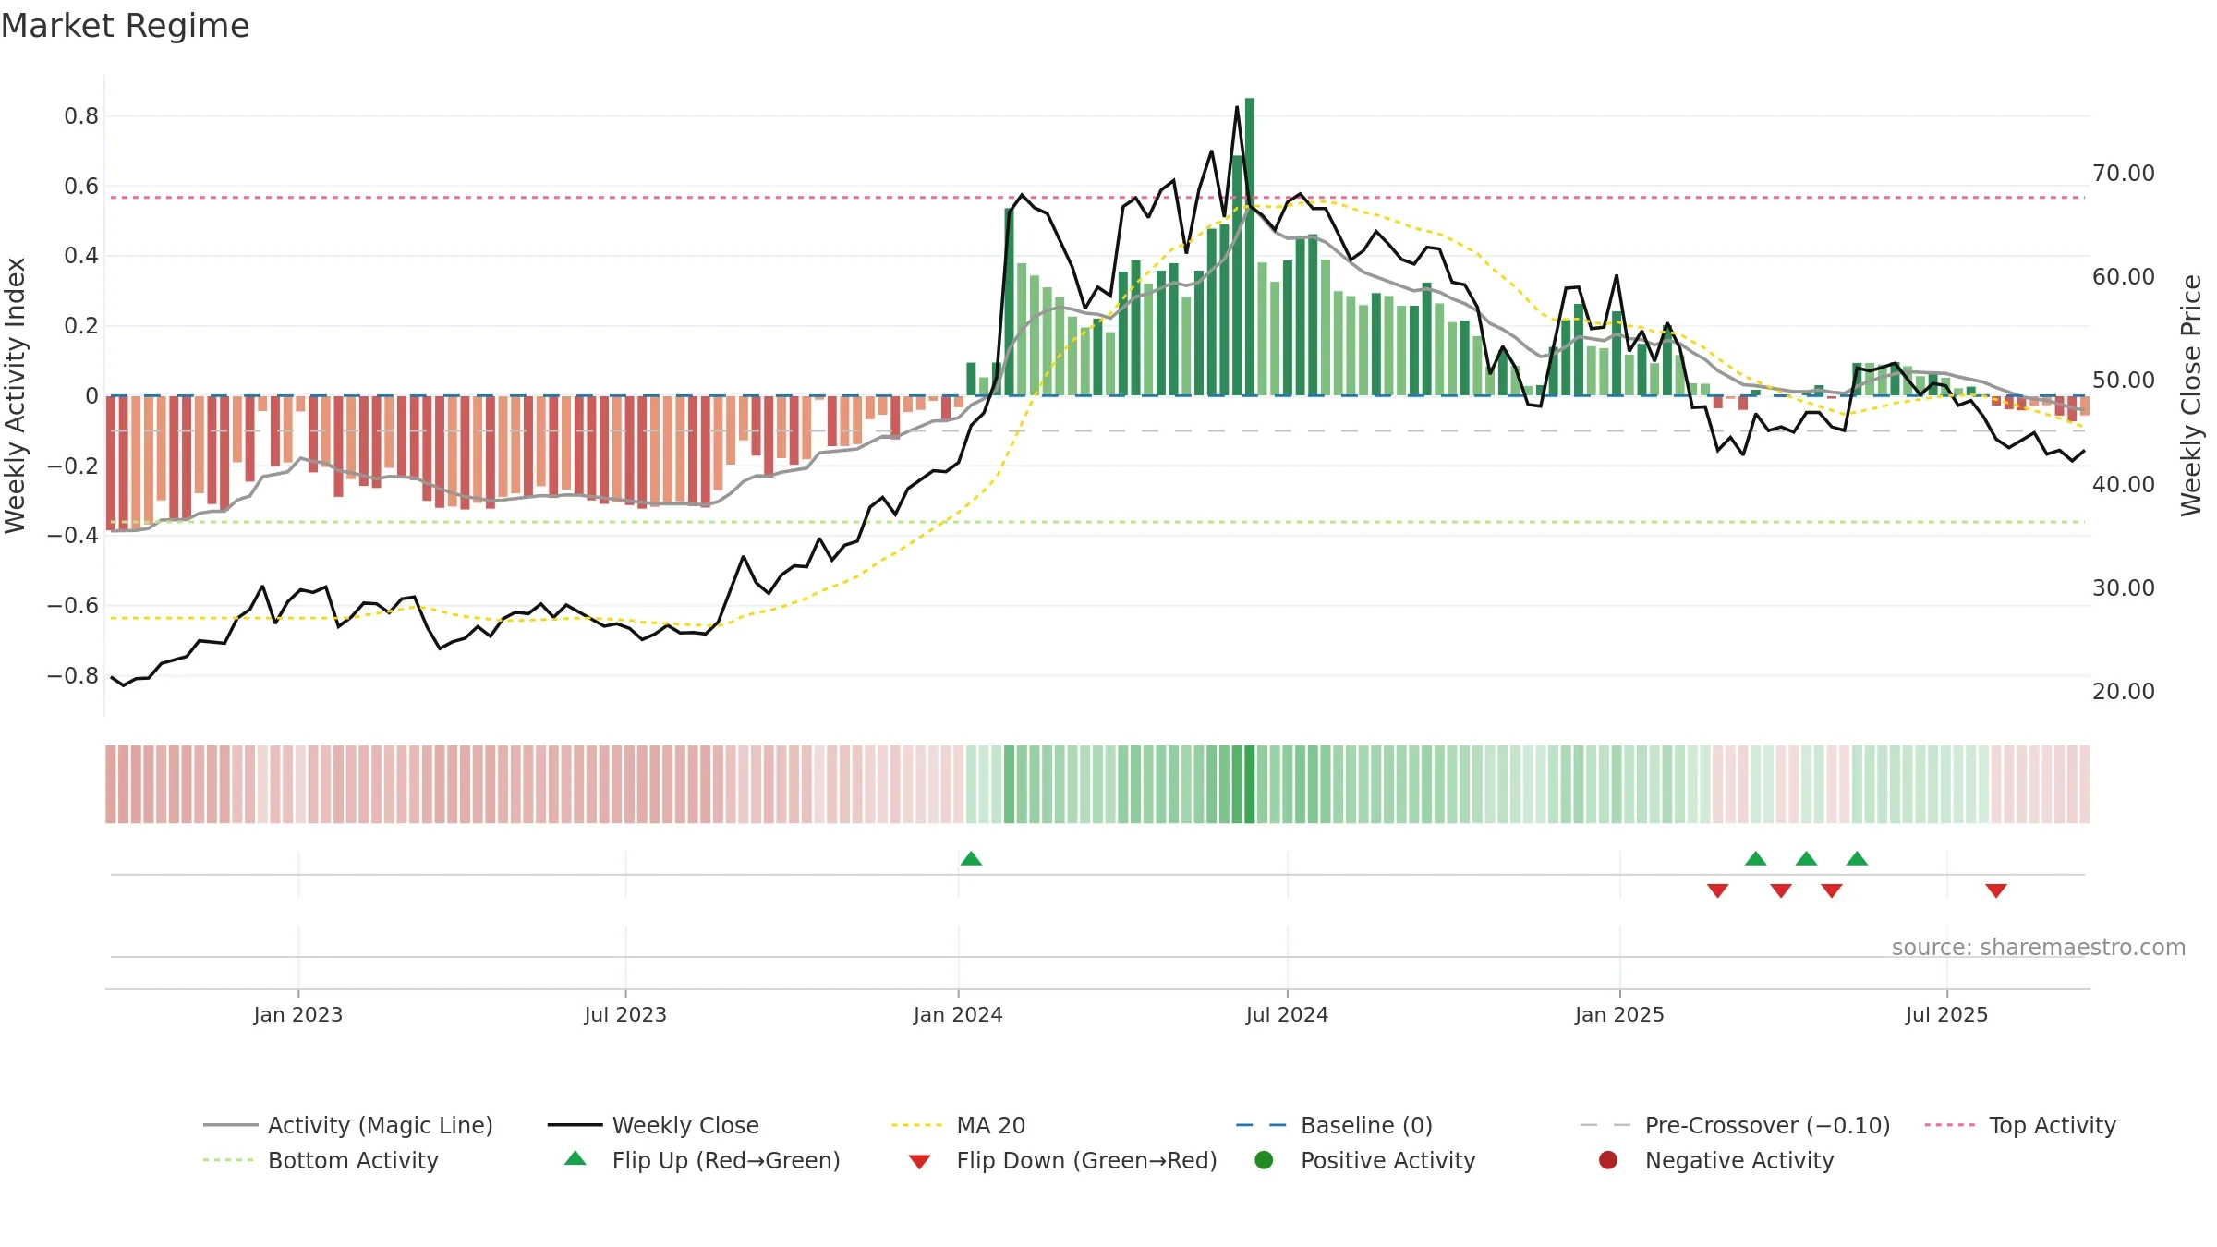Click the tallest dark green activity bar

[1250, 247]
